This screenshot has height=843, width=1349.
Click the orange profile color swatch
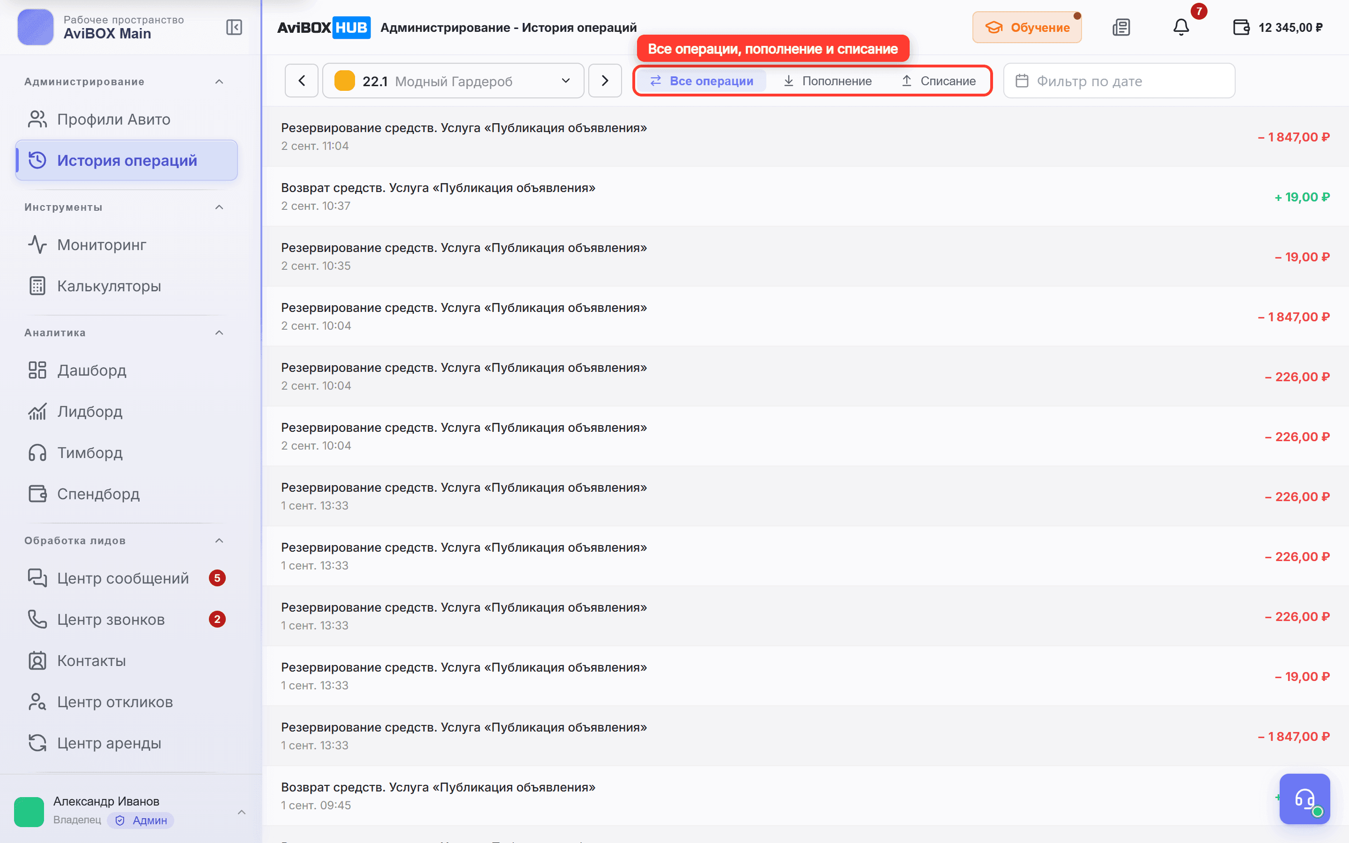coord(344,81)
